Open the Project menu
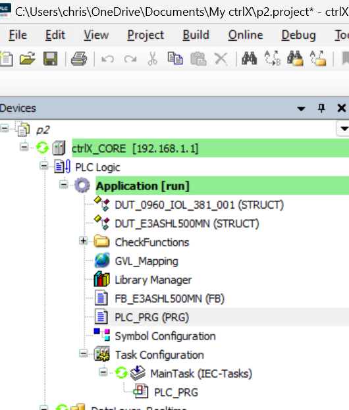 click(146, 35)
